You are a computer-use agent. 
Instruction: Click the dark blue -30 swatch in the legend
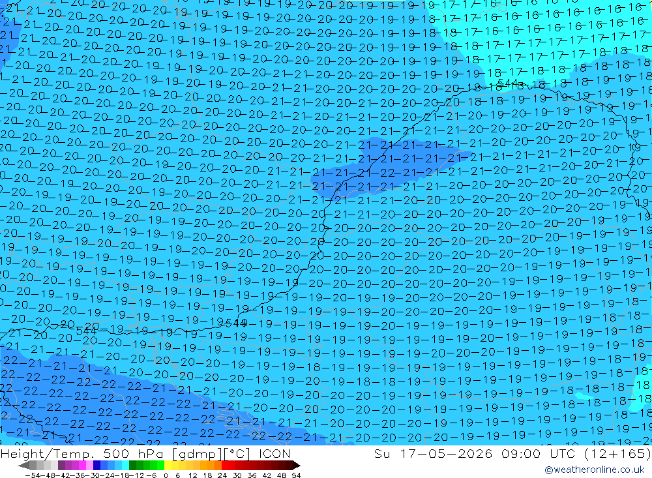coord(96,465)
